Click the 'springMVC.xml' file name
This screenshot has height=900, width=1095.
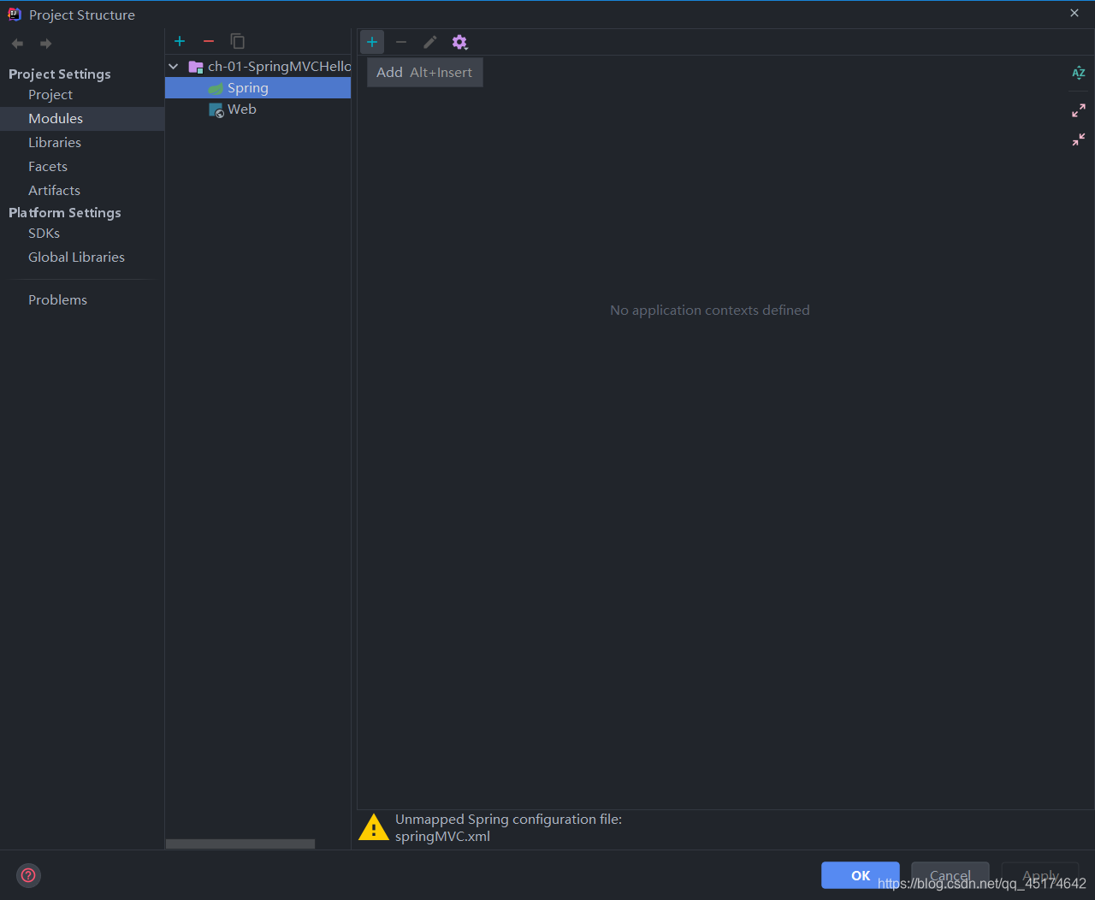coord(442,837)
